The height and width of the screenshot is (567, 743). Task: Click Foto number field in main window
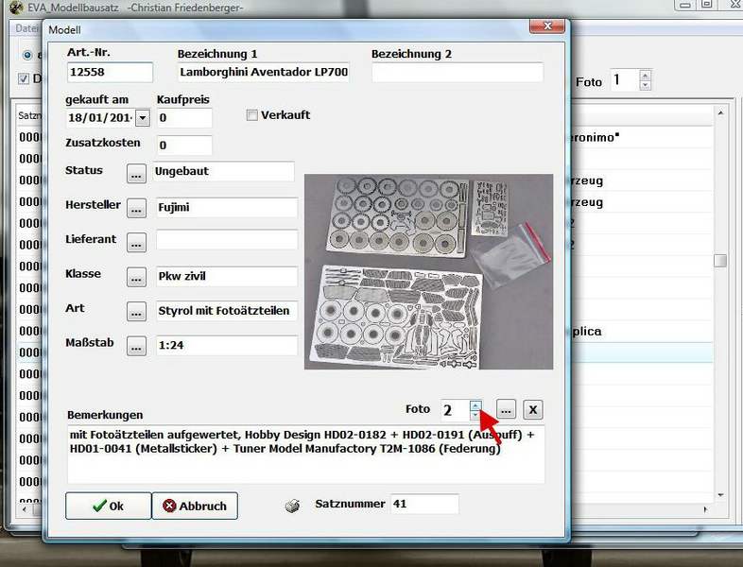(625, 80)
